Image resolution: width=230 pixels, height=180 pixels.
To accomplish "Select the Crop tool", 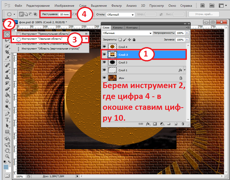I will [7, 52].
